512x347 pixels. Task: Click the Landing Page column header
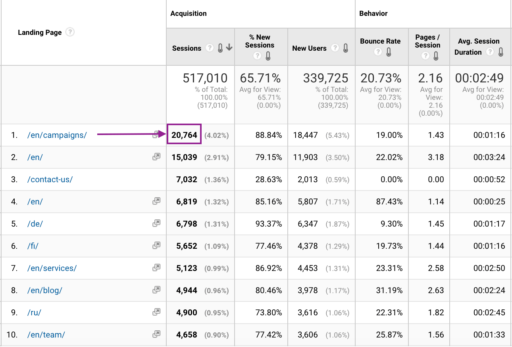coord(40,32)
